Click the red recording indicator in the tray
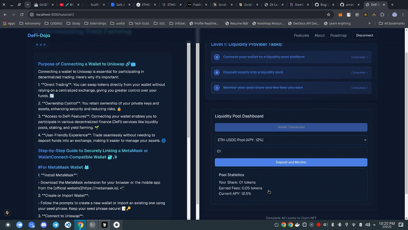This screenshot has width=408, height=230. (318, 225)
